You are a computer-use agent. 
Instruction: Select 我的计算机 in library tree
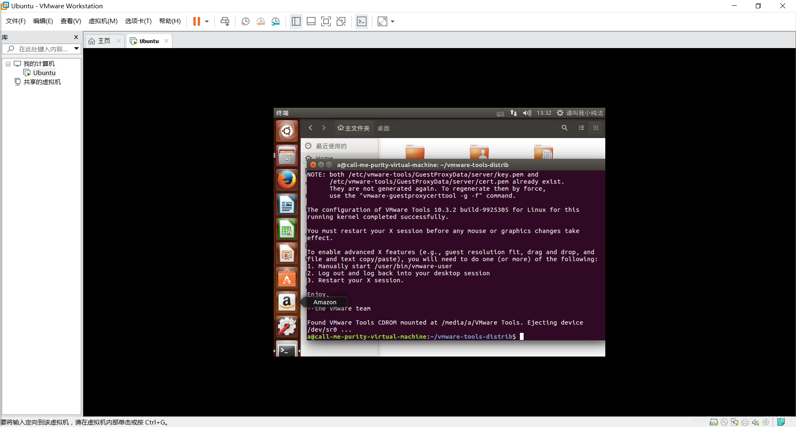39,64
